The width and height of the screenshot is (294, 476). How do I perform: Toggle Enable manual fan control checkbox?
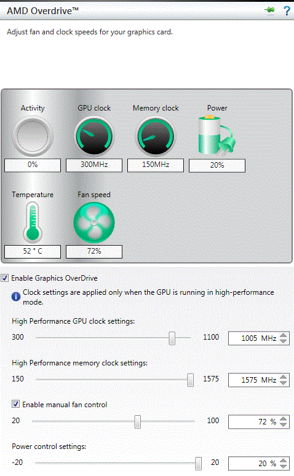point(16,404)
